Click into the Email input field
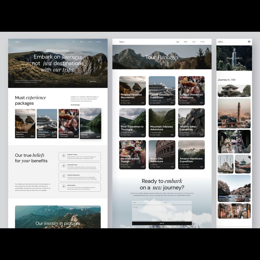This screenshot has height=260, width=260. 177,203
